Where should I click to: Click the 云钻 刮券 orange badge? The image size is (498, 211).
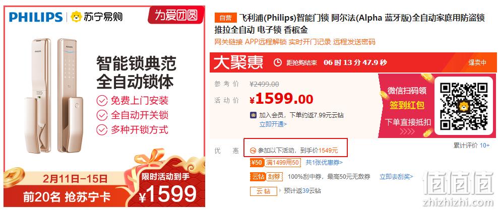pos(267,177)
